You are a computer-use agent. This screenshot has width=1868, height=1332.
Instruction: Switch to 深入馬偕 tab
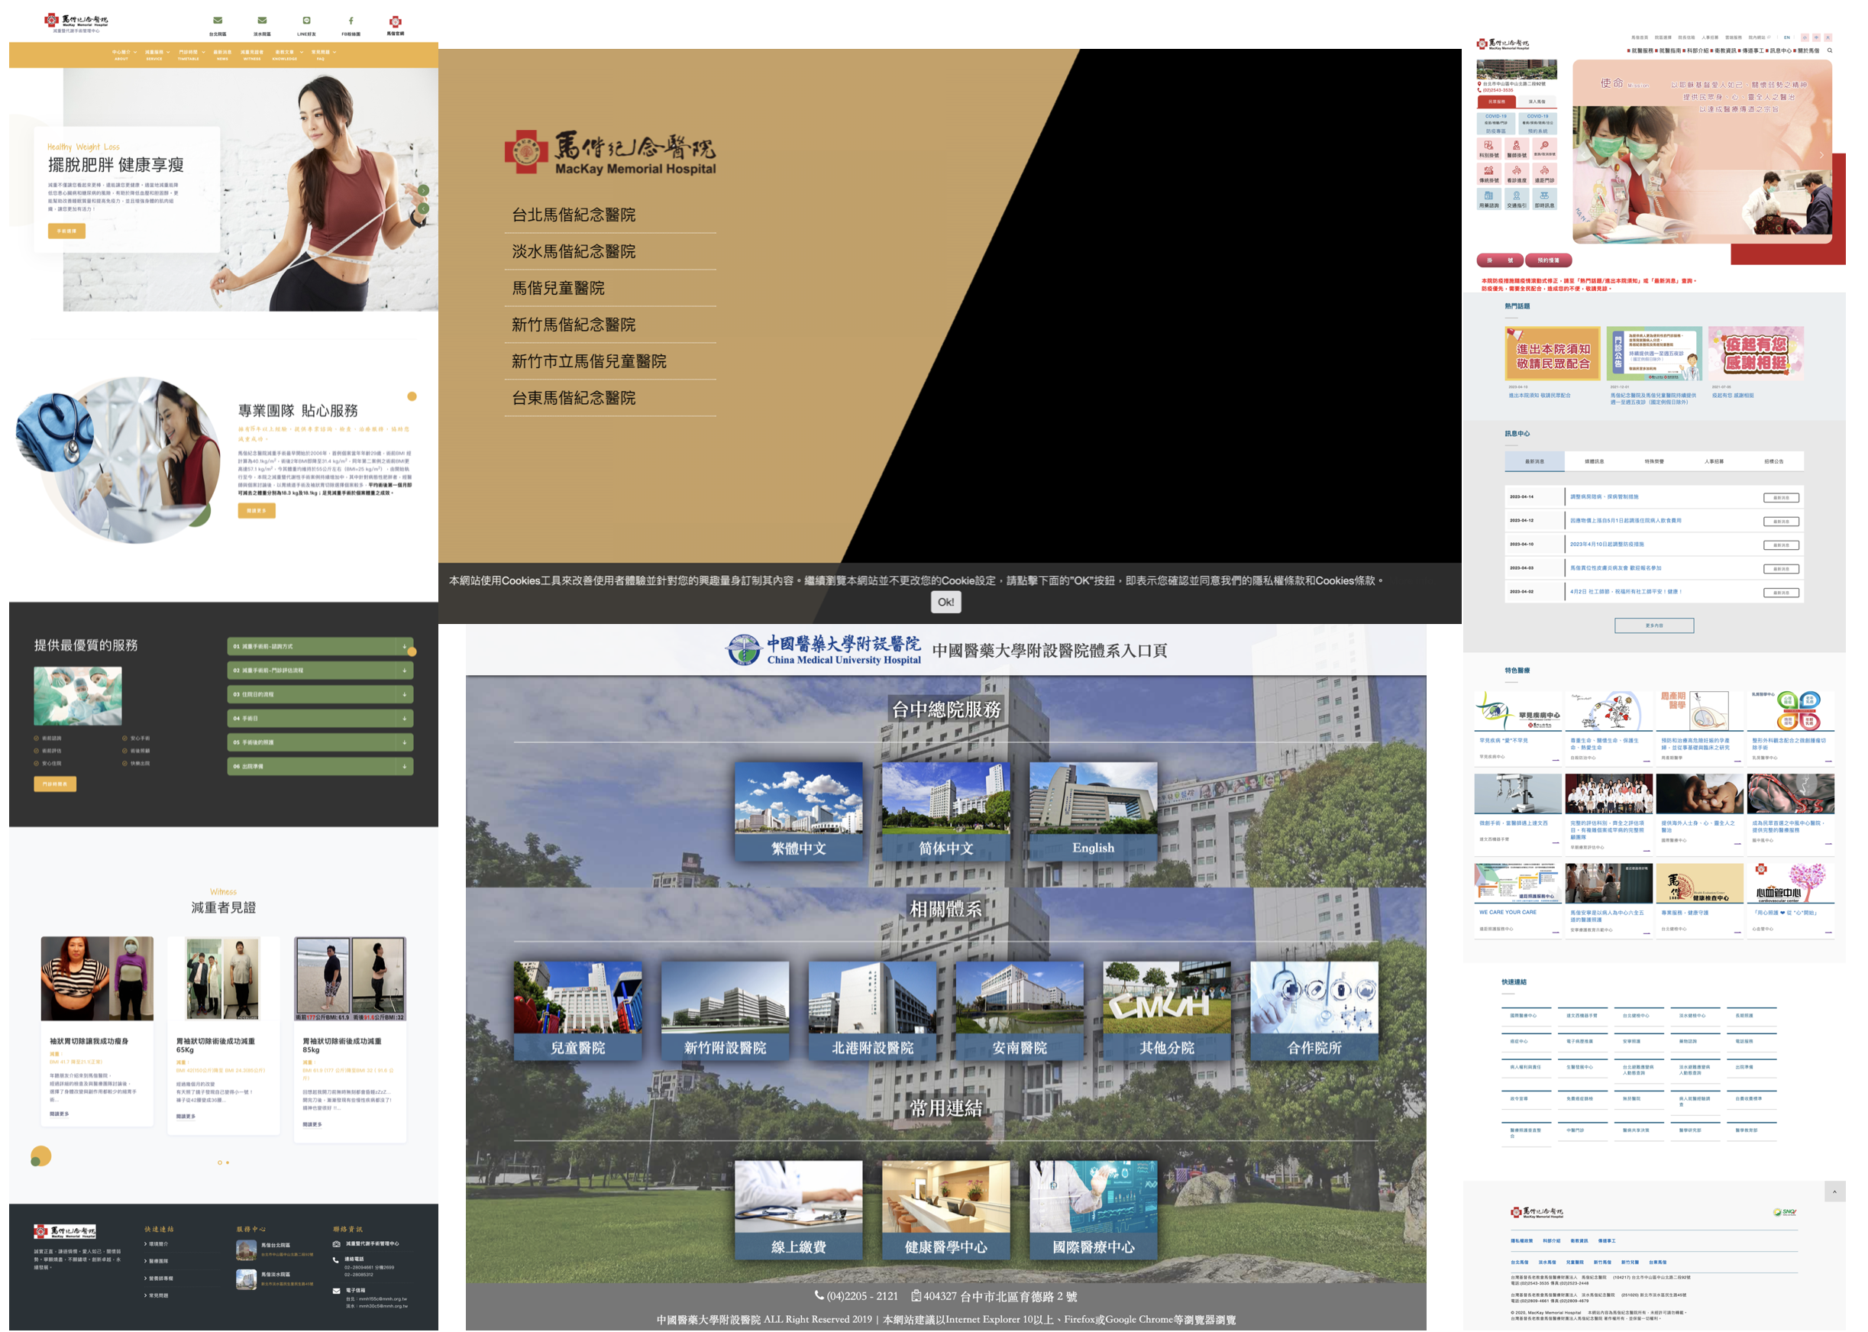[1537, 102]
